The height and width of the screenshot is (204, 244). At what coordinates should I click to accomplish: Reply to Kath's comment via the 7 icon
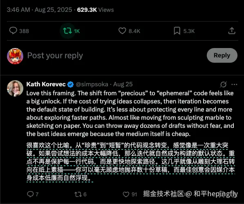point(30,194)
